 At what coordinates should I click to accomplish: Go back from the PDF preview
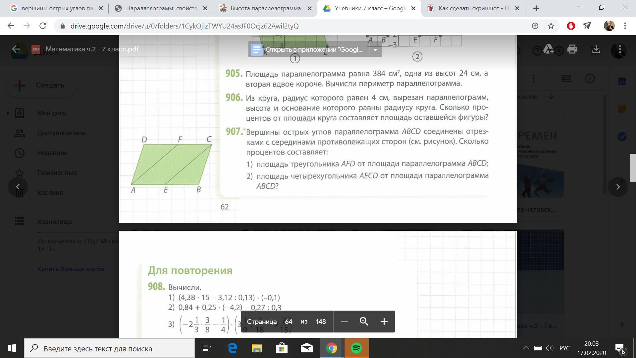(16, 49)
